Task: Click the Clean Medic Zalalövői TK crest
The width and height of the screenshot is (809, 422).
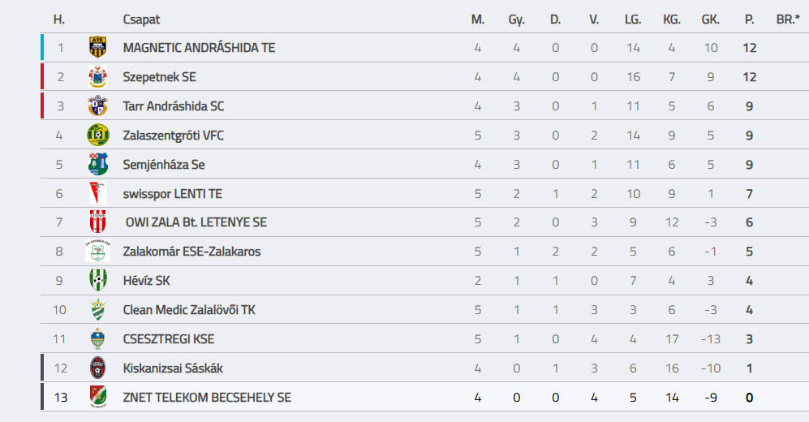Action: coord(97,309)
